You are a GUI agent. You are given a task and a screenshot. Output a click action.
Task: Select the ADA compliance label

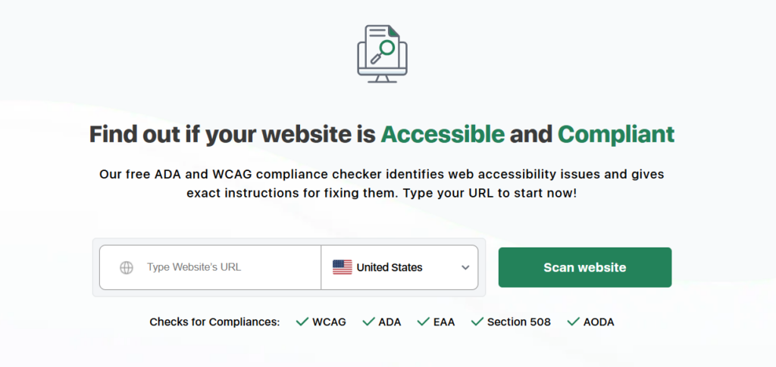(390, 322)
